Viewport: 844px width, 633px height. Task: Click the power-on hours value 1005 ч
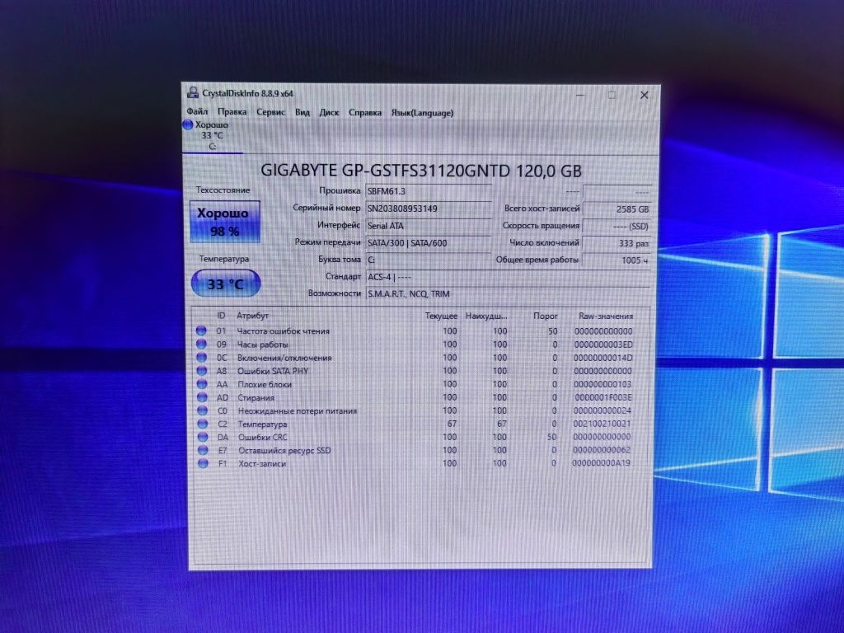[617, 260]
